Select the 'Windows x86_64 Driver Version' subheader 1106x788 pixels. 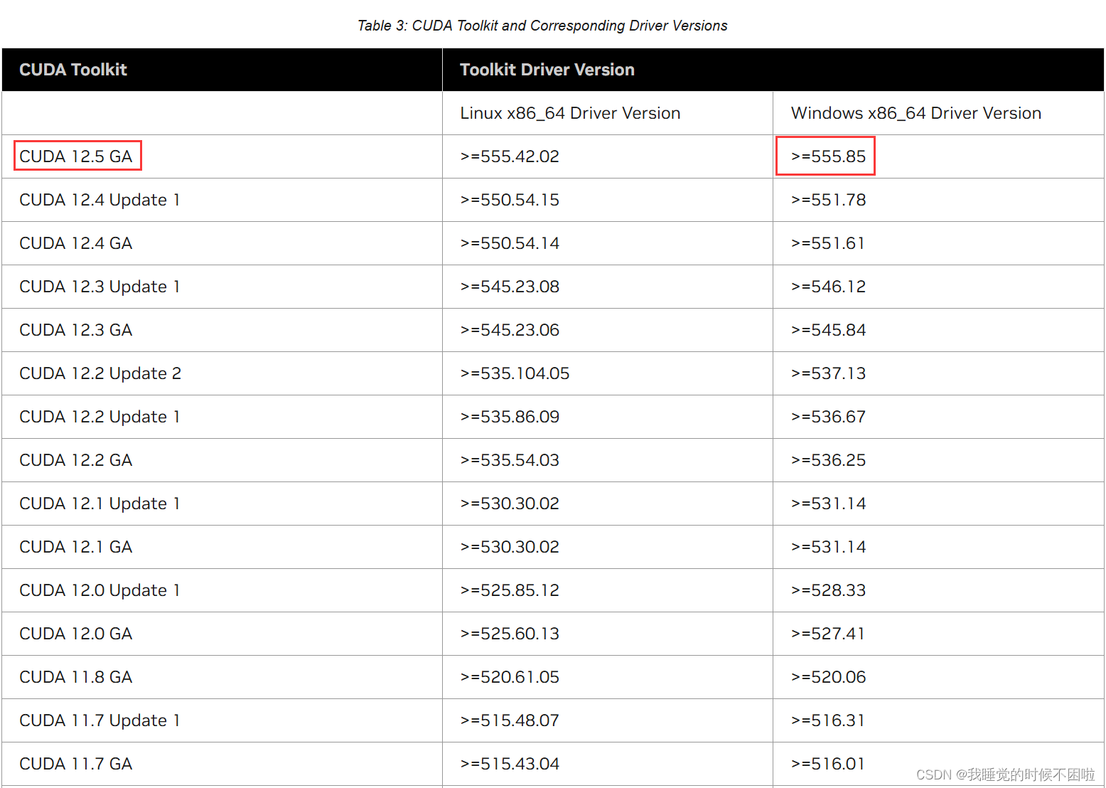point(916,113)
